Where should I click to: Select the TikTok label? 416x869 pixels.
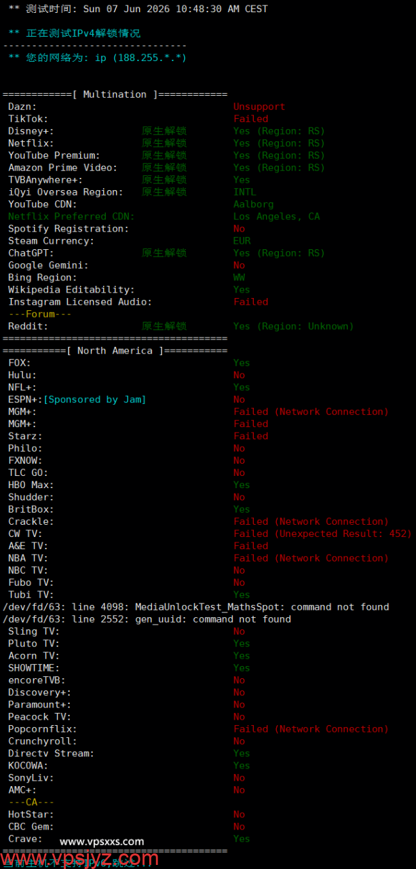pyautogui.click(x=28, y=119)
